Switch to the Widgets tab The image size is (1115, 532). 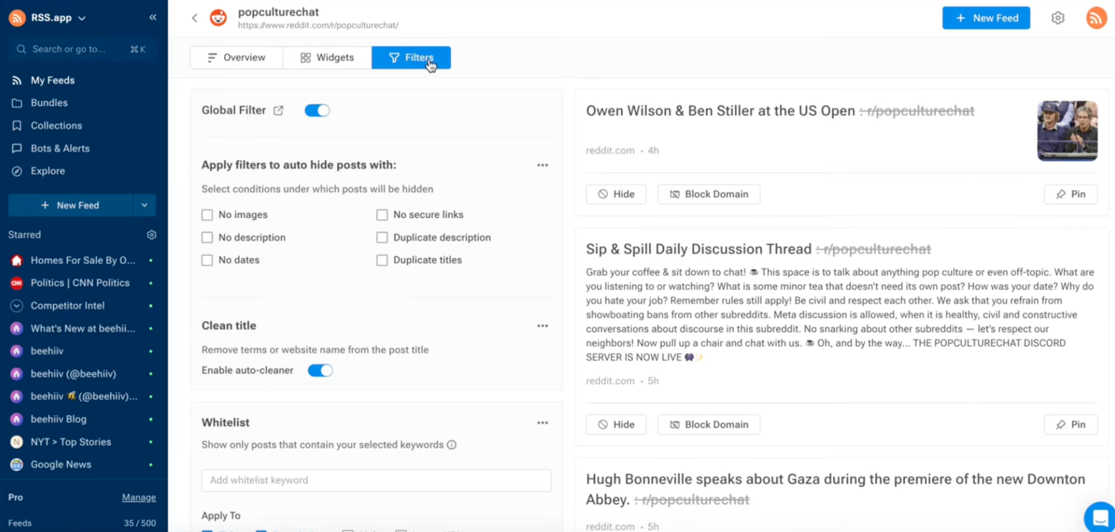click(x=327, y=57)
